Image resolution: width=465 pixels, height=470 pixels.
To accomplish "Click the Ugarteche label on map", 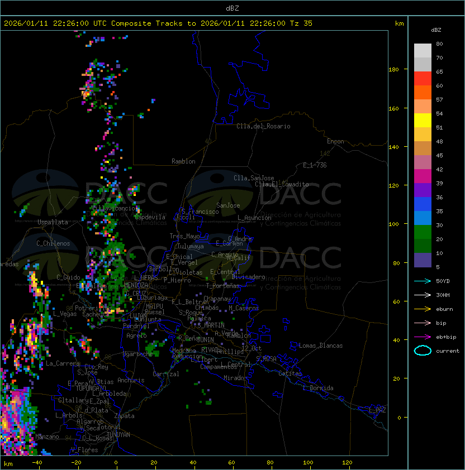I will pos(138,354).
